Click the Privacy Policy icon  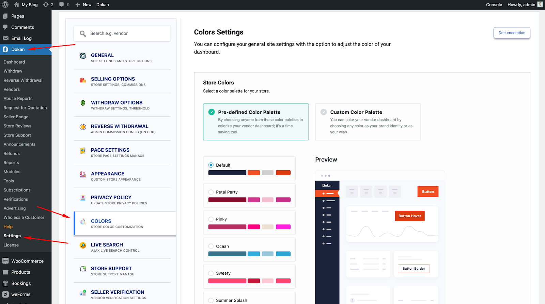pyautogui.click(x=83, y=198)
